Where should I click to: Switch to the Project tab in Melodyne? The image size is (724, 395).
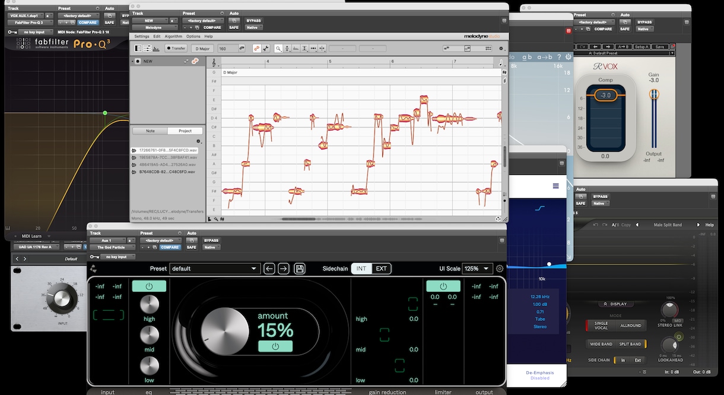185,131
